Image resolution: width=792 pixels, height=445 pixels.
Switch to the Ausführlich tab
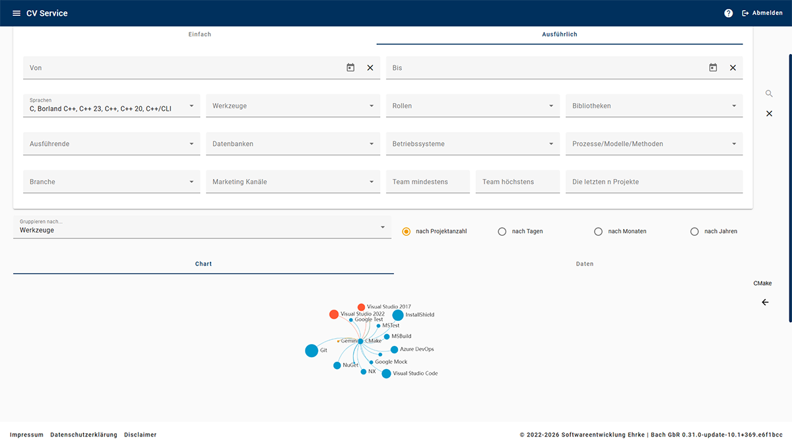pyautogui.click(x=560, y=34)
